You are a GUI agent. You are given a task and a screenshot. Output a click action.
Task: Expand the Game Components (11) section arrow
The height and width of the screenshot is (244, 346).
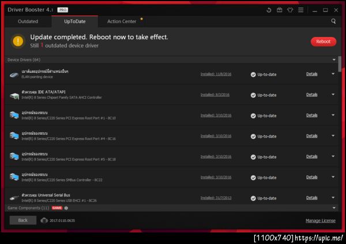tap(334, 208)
